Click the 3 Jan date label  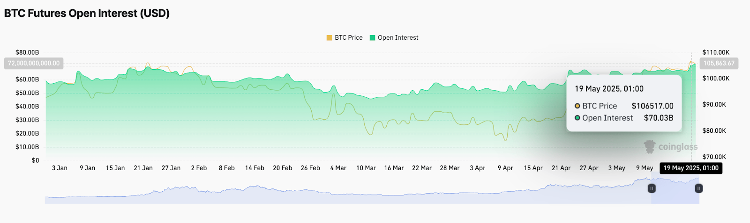tap(60, 168)
